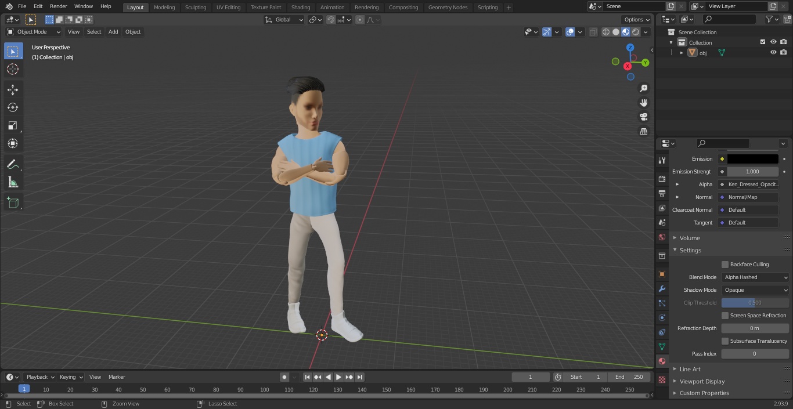Toggle auto keying record button
Viewport: 793px width, 409px height.
coord(284,377)
